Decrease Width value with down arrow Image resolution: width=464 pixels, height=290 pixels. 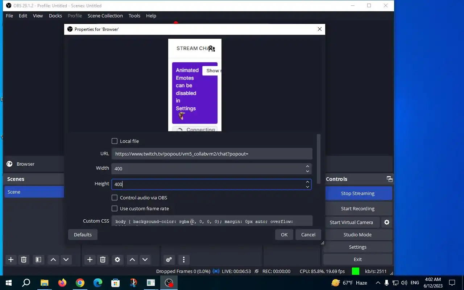[x=307, y=171]
